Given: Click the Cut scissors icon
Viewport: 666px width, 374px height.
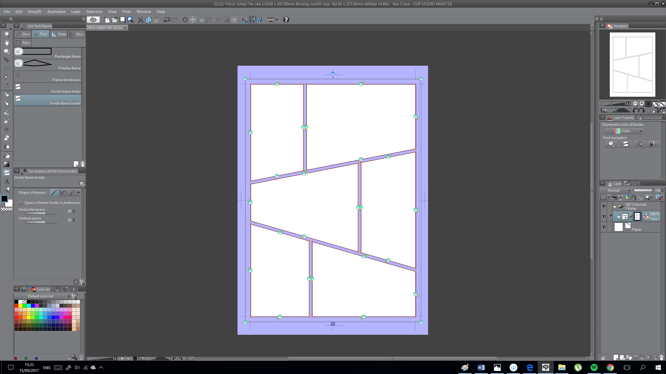Looking at the screenshot, I should (140, 20).
